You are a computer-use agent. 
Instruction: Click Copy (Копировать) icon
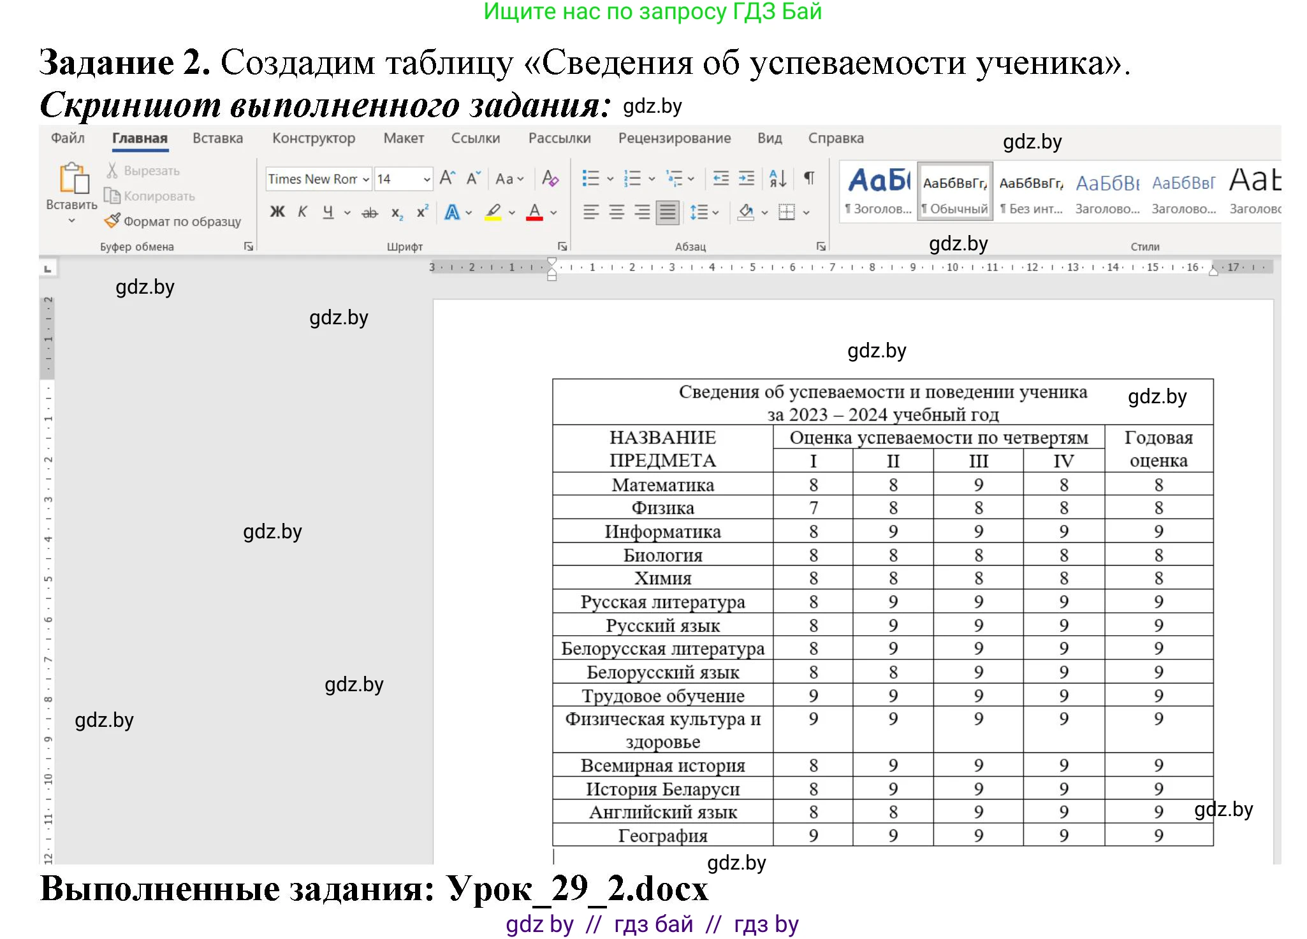(112, 196)
